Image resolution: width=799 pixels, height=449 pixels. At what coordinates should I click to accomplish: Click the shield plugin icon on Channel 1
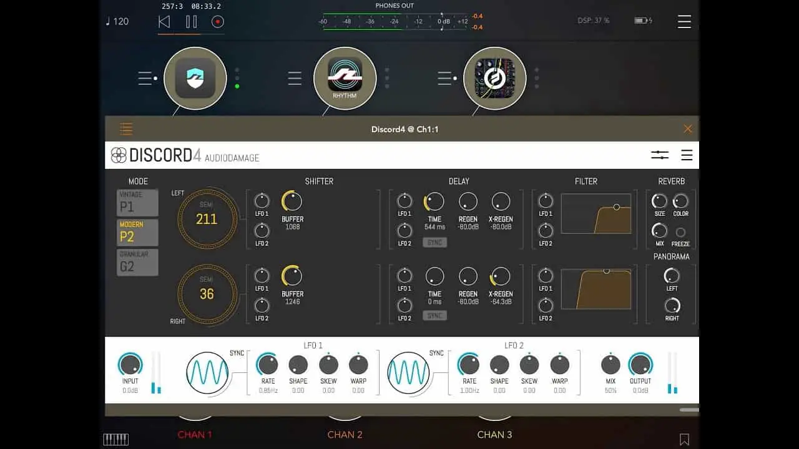coord(195,78)
